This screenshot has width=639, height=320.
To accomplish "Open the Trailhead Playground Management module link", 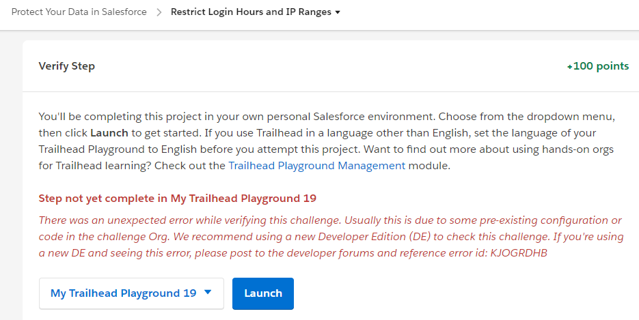I will click(316, 165).
